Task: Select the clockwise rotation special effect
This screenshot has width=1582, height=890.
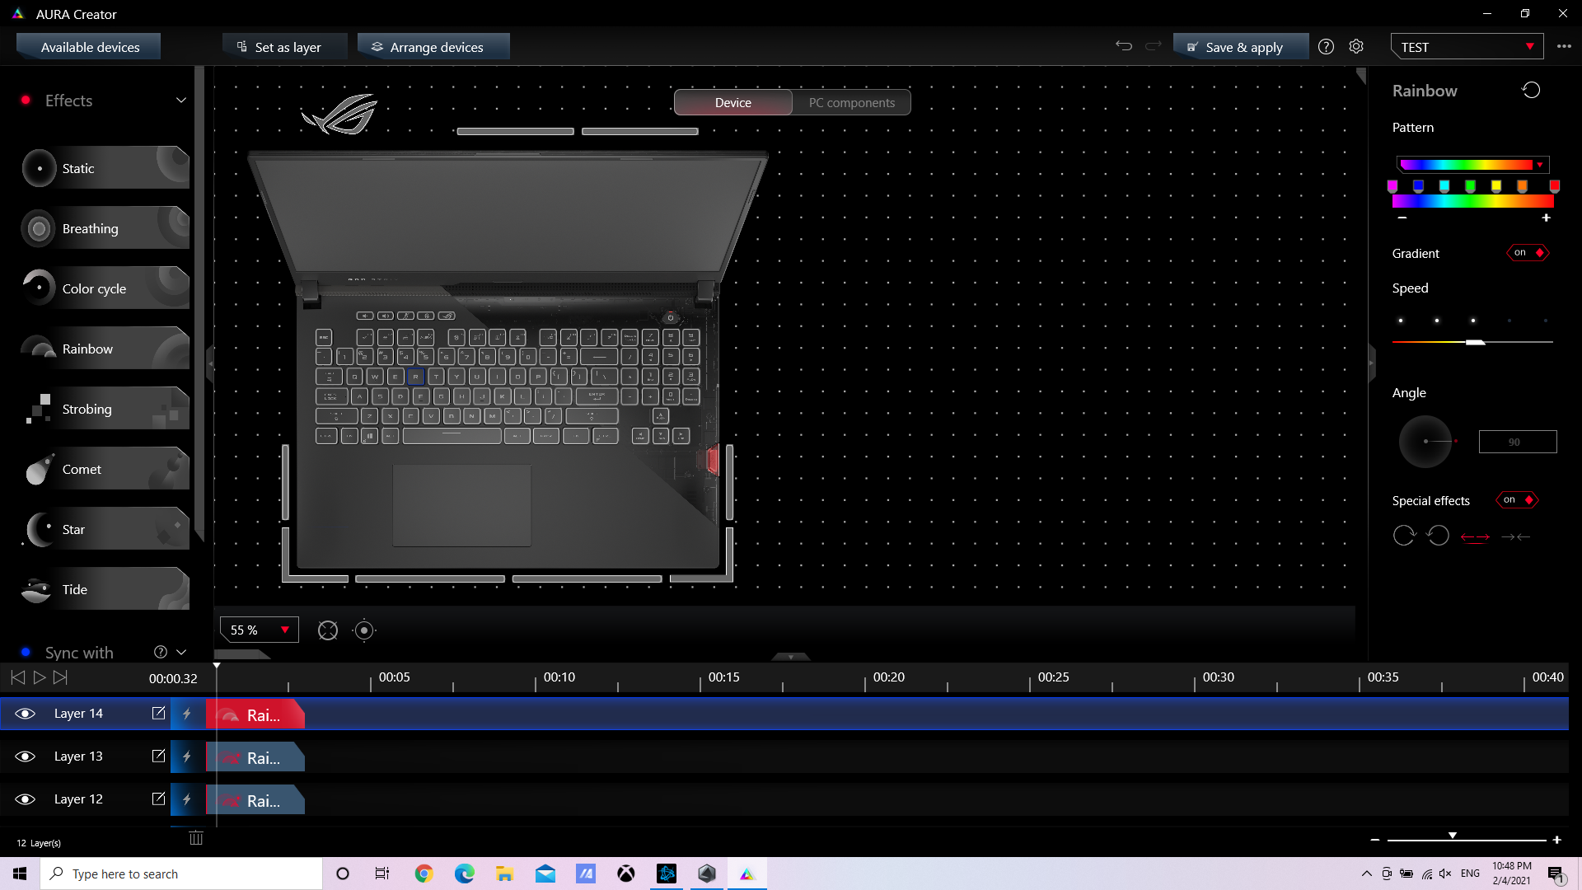Action: click(1404, 536)
